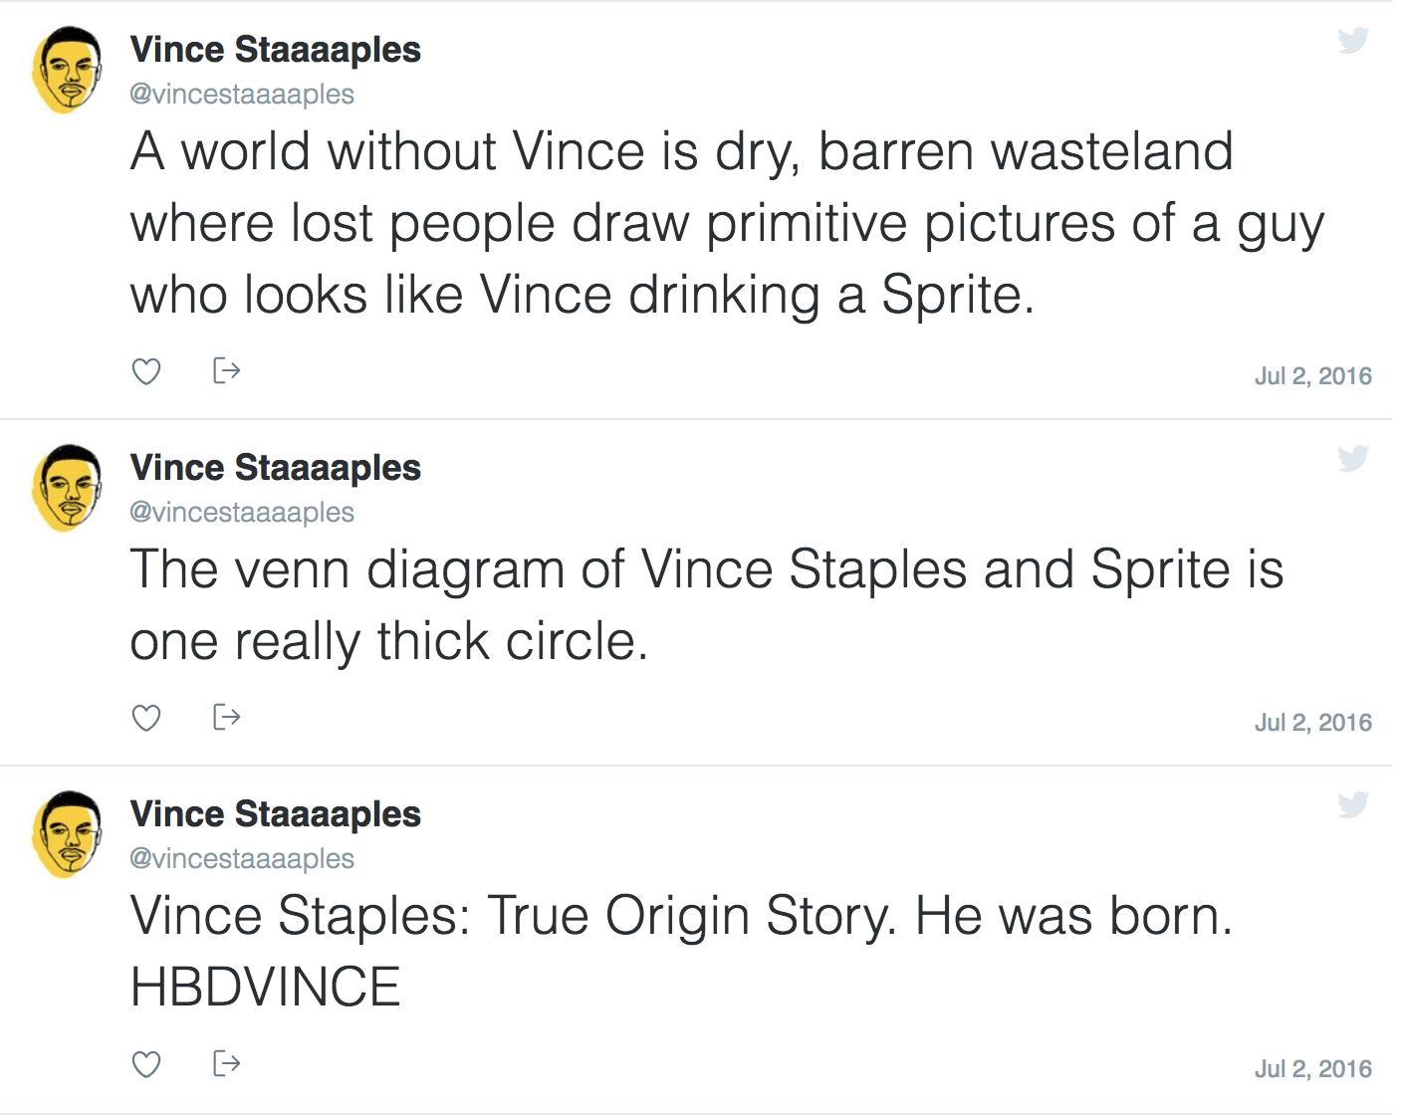The image size is (1402, 1117).
Task: Share the venn diagram tweet
Action: (x=227, y=717)
